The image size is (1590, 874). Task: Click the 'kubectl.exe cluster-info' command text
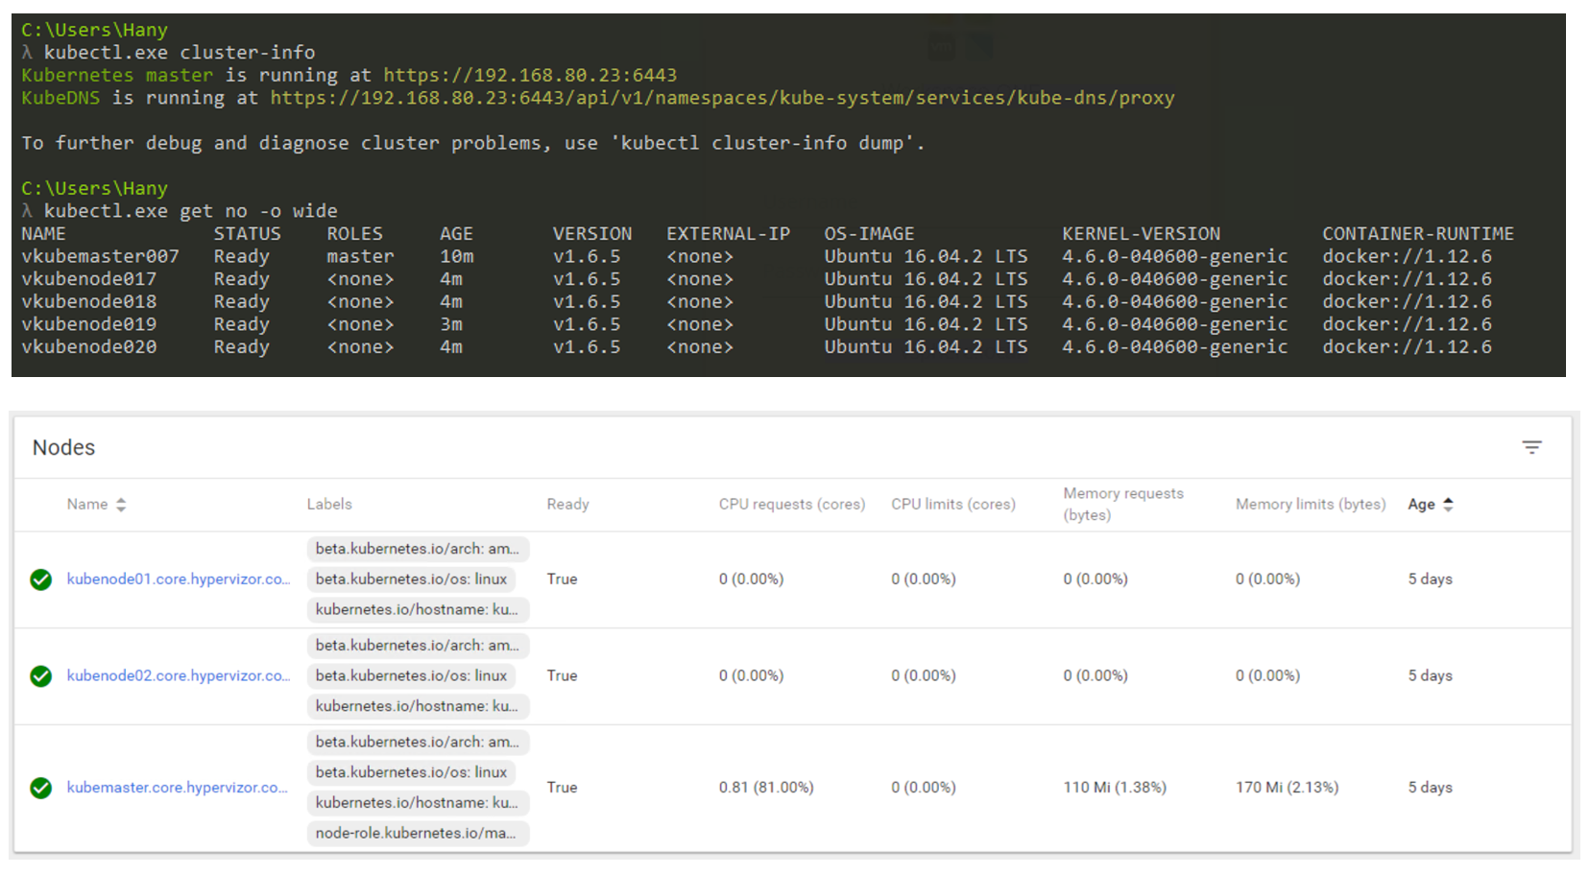[180, 53]
